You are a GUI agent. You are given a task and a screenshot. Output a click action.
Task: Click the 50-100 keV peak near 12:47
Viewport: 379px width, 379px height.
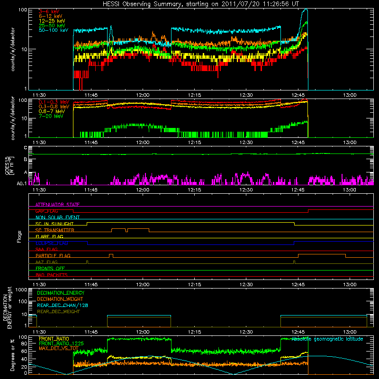(306, 9)
